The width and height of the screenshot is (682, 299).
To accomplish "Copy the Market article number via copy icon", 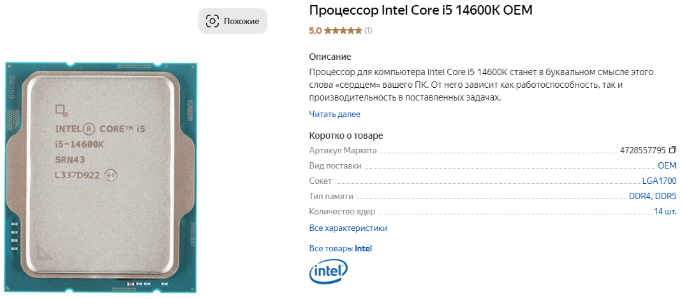I will [672, 151].
